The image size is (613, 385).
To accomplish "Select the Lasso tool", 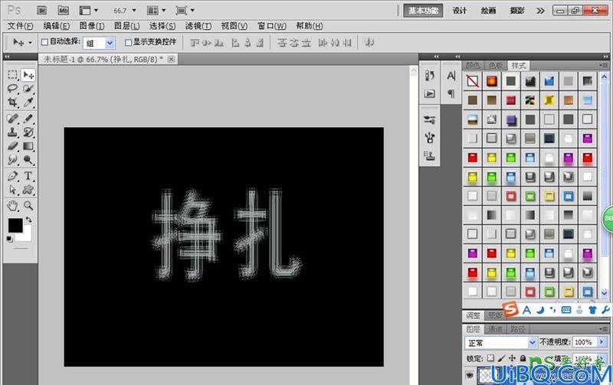I will 12,88.
